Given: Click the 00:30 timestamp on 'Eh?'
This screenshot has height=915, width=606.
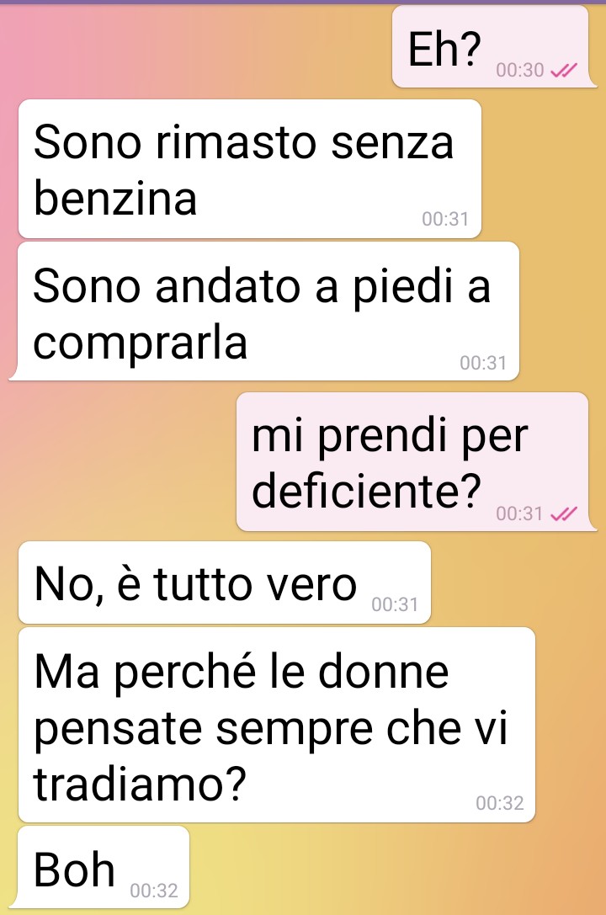Looking at the screenshot, I should click(519, 70).
